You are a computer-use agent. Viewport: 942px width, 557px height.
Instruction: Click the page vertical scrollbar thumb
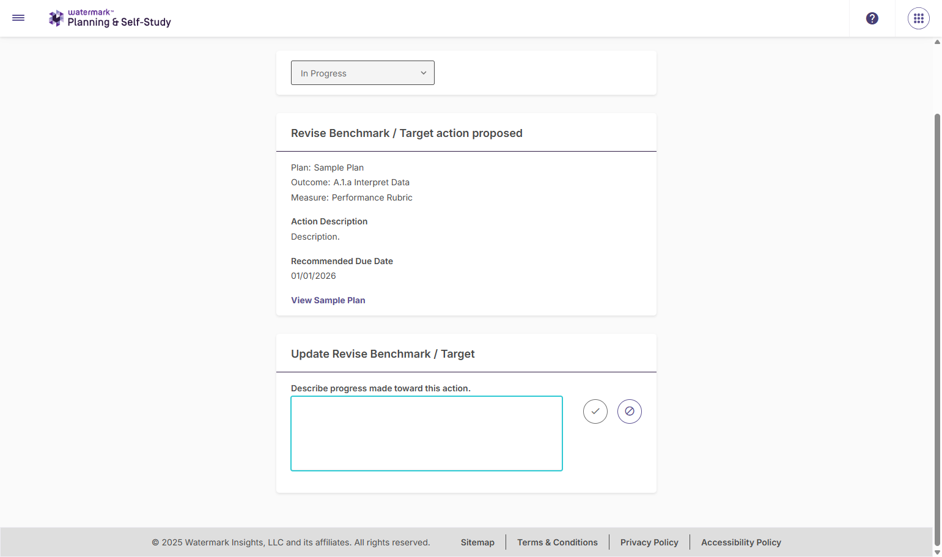937,329
